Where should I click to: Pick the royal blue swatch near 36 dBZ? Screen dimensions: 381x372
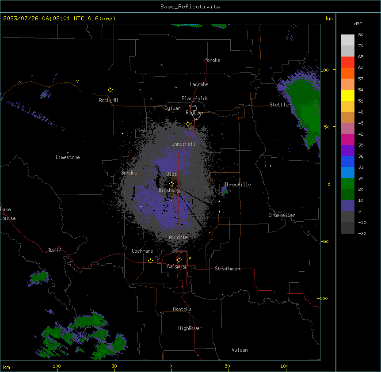coord(347,161)
